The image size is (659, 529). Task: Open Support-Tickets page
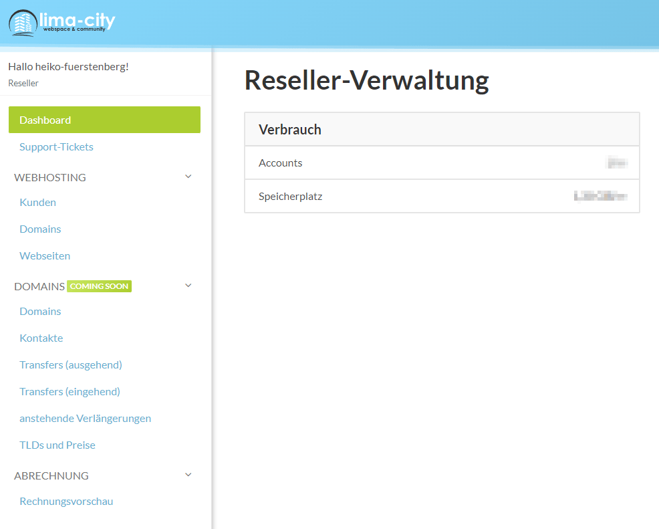(x=56, y=146)
